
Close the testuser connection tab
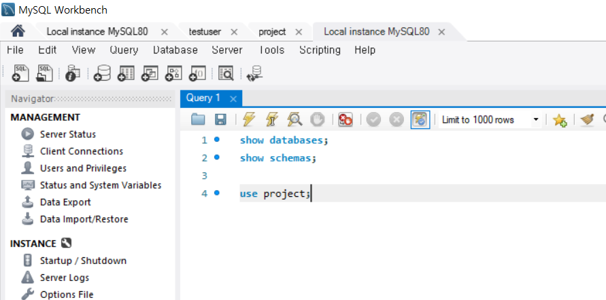click(x=234, y=32)
